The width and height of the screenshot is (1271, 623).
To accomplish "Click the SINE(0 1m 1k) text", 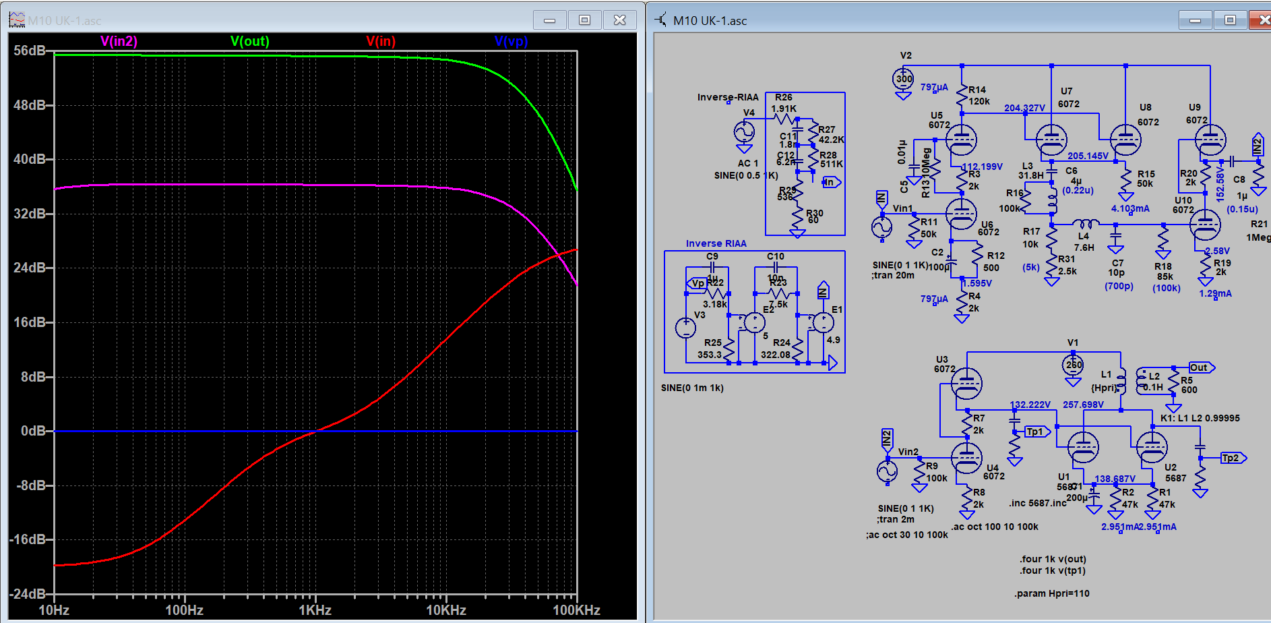I will point(692,388).
